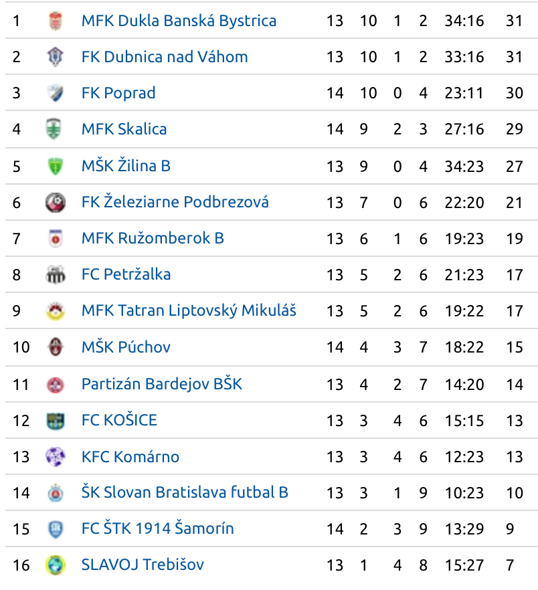Open ŠK Slovan Bratislava futbal B link
538x590 pixels.
(x=185, y=492)
